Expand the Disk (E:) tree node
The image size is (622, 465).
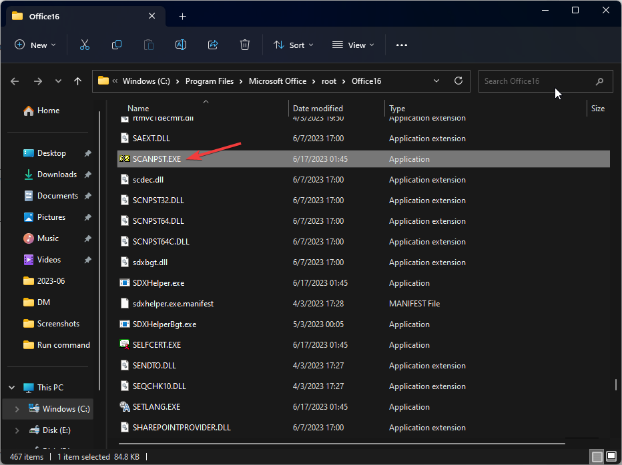[x=17, y=430]
